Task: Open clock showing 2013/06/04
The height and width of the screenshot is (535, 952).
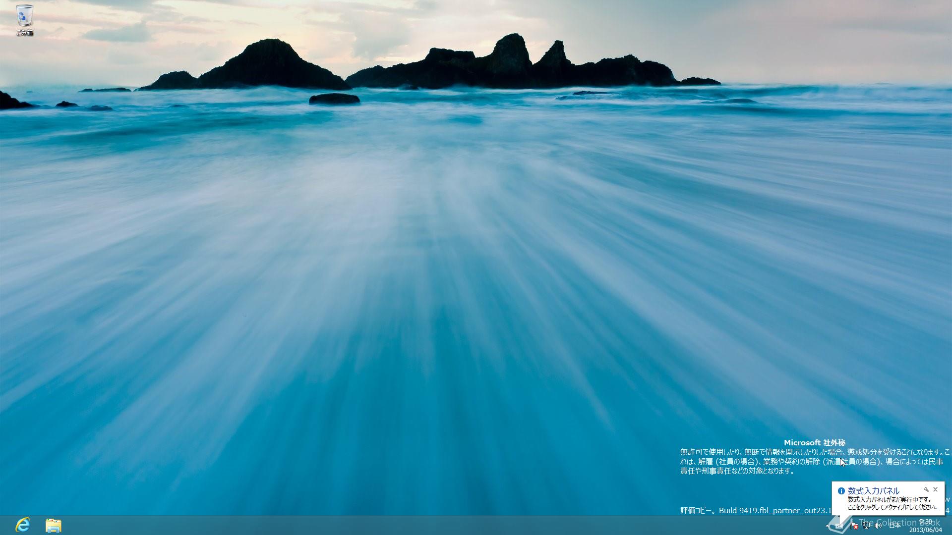Action: tap(925, 526)
